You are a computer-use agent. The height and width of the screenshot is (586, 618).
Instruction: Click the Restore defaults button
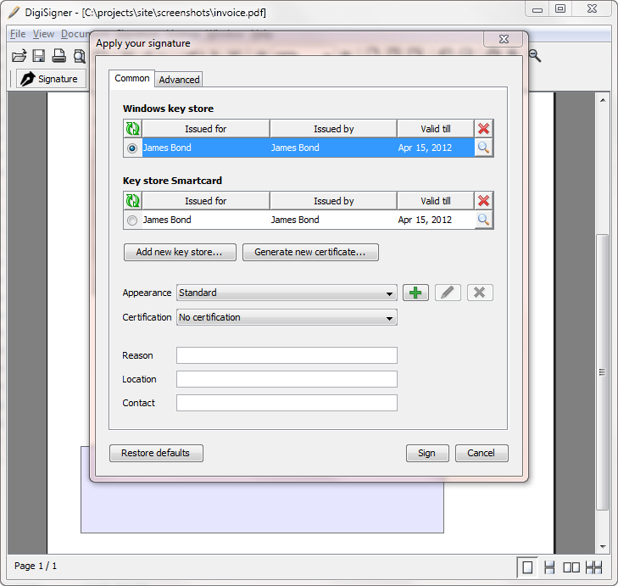(x=156, y=453)
